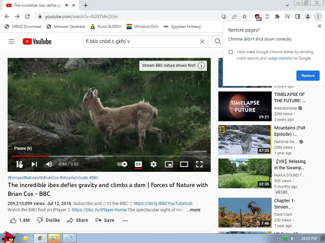Seek along the red video progress bar
The width and height of the screenshot is (325, 243).
click(109, 156)
